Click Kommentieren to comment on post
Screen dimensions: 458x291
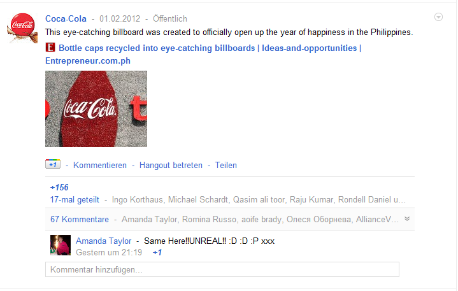(x=100, y=165)
